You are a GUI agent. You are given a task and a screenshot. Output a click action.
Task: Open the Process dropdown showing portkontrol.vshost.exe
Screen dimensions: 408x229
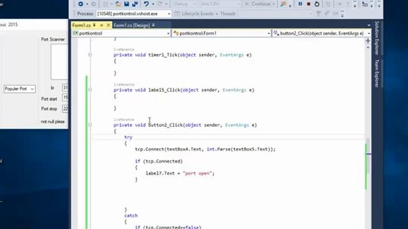[134, 14]
